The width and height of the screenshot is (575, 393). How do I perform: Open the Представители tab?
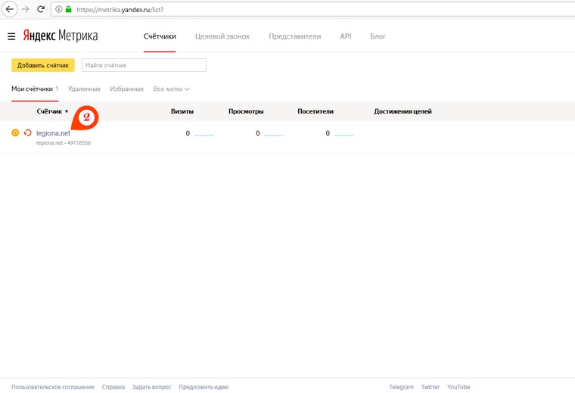coord(294,36)
